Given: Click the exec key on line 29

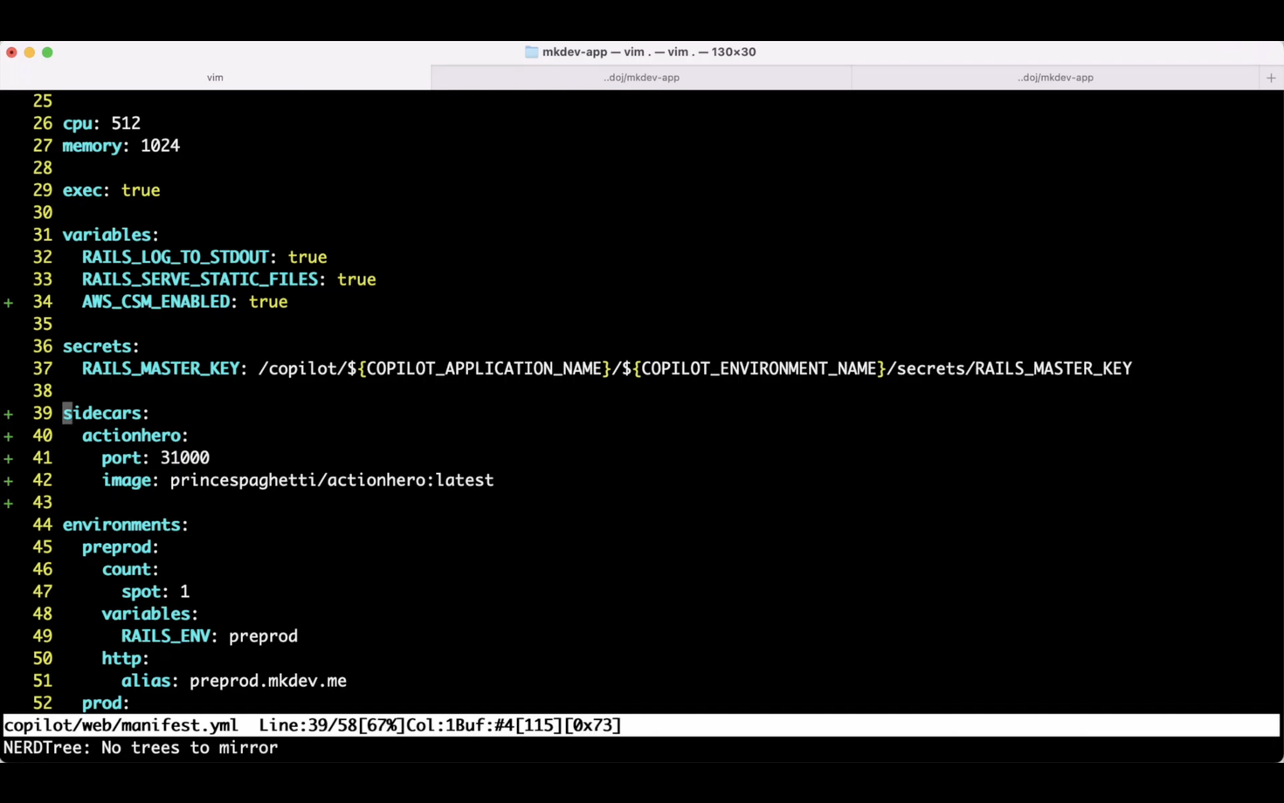Looking at the screenshot, I should (x=82, y=190).
